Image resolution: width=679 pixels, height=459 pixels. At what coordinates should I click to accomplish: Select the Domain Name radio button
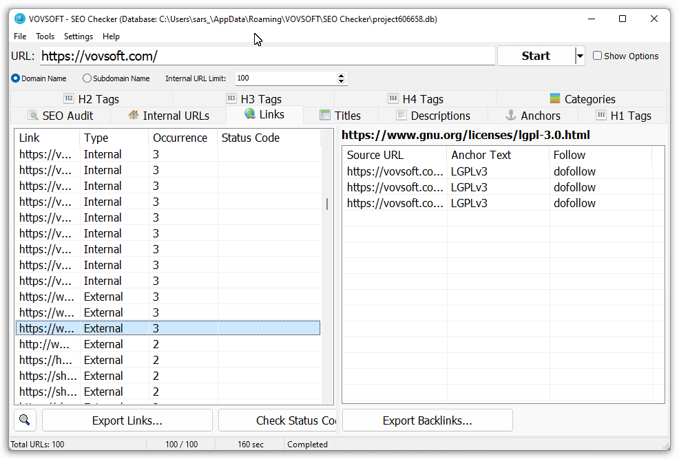(16, 78)
